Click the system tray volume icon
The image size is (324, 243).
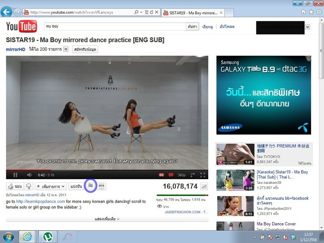tap(286, 237)
